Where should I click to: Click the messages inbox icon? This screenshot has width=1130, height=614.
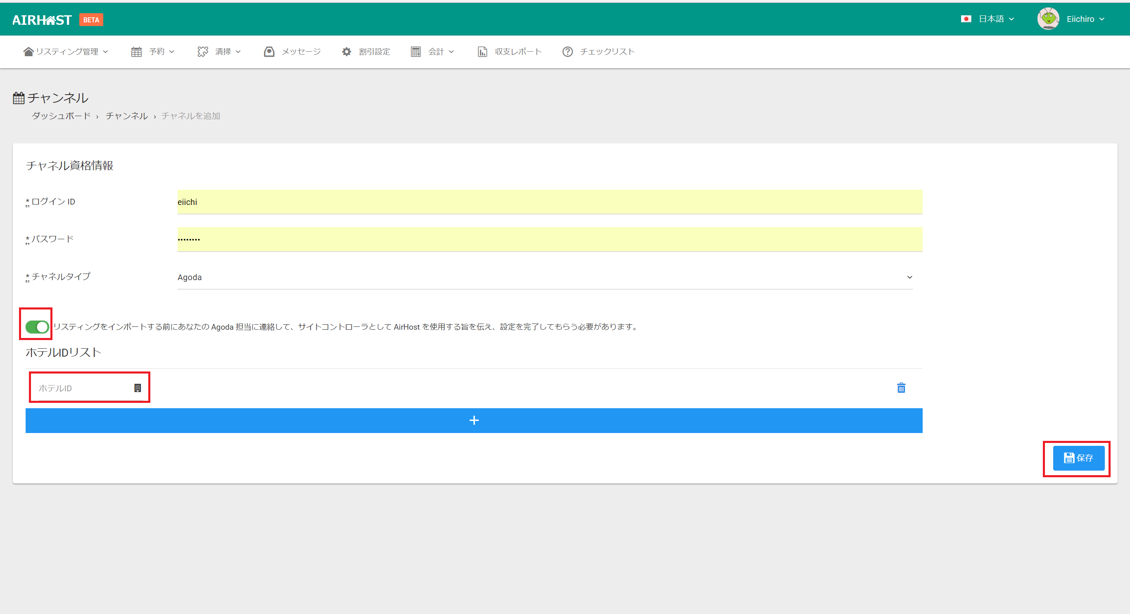[269, 52]
